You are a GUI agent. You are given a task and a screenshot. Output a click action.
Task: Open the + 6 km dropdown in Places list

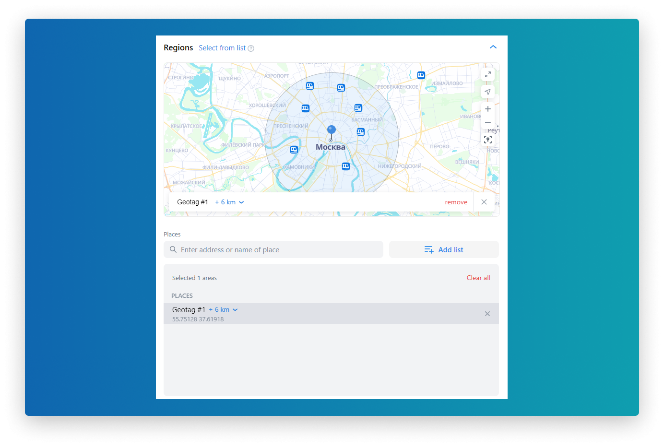tap(223, 310)
